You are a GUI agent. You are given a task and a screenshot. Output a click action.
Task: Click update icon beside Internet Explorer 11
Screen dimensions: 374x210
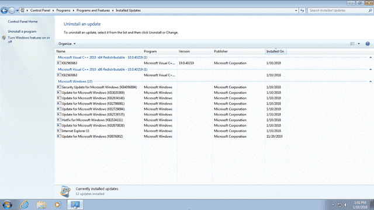point(59,131)
